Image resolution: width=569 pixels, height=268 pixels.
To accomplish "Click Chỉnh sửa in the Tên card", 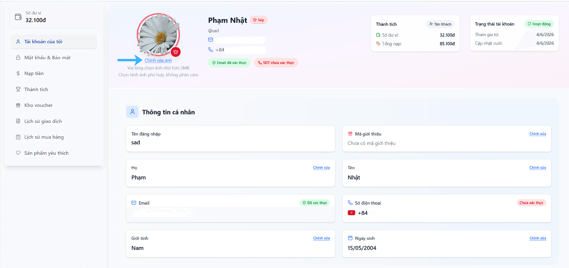I will coord(538,168).
